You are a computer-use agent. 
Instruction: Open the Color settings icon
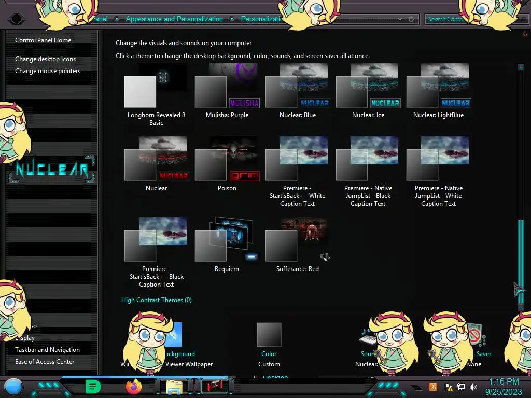(x=269, y=335)
